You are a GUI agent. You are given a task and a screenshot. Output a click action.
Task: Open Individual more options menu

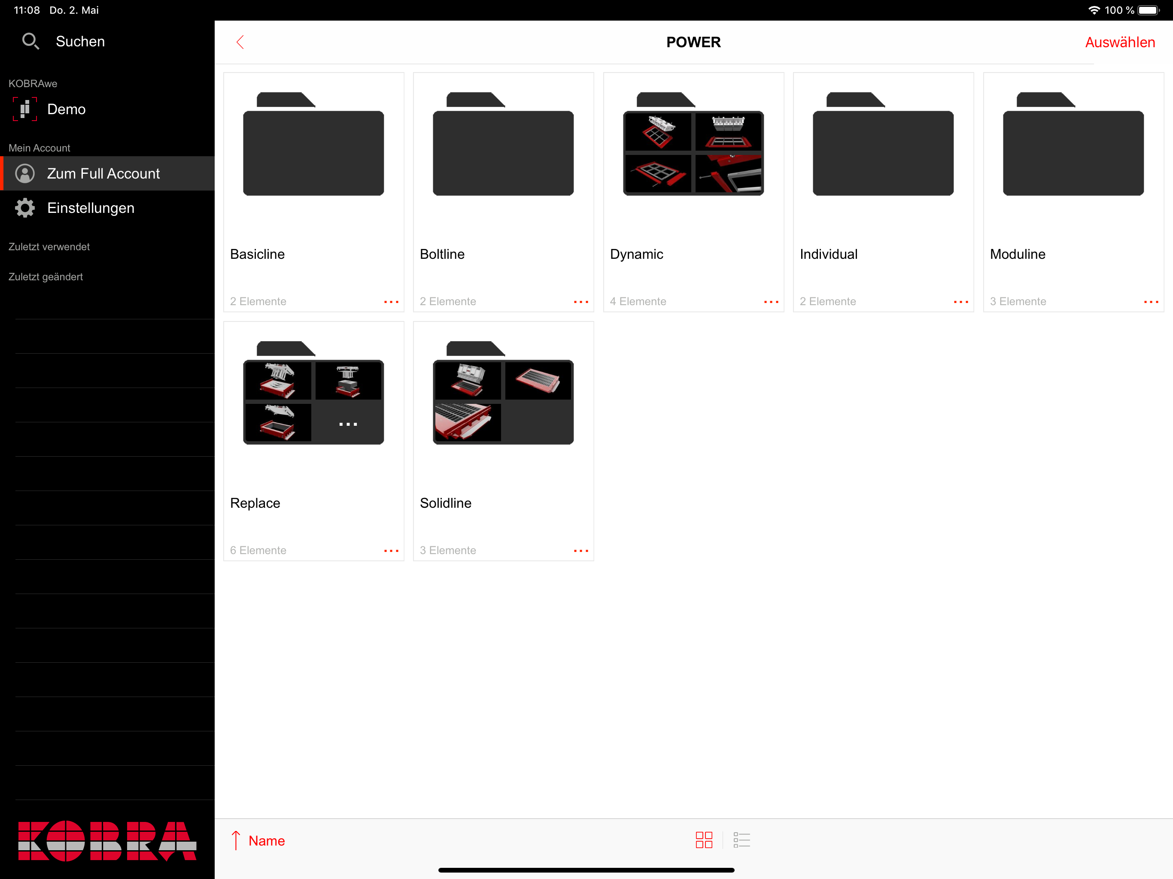(961, 302)
